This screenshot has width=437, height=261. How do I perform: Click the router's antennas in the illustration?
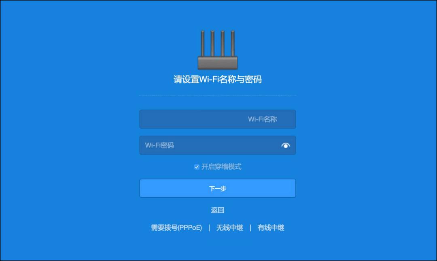(218, 43)
